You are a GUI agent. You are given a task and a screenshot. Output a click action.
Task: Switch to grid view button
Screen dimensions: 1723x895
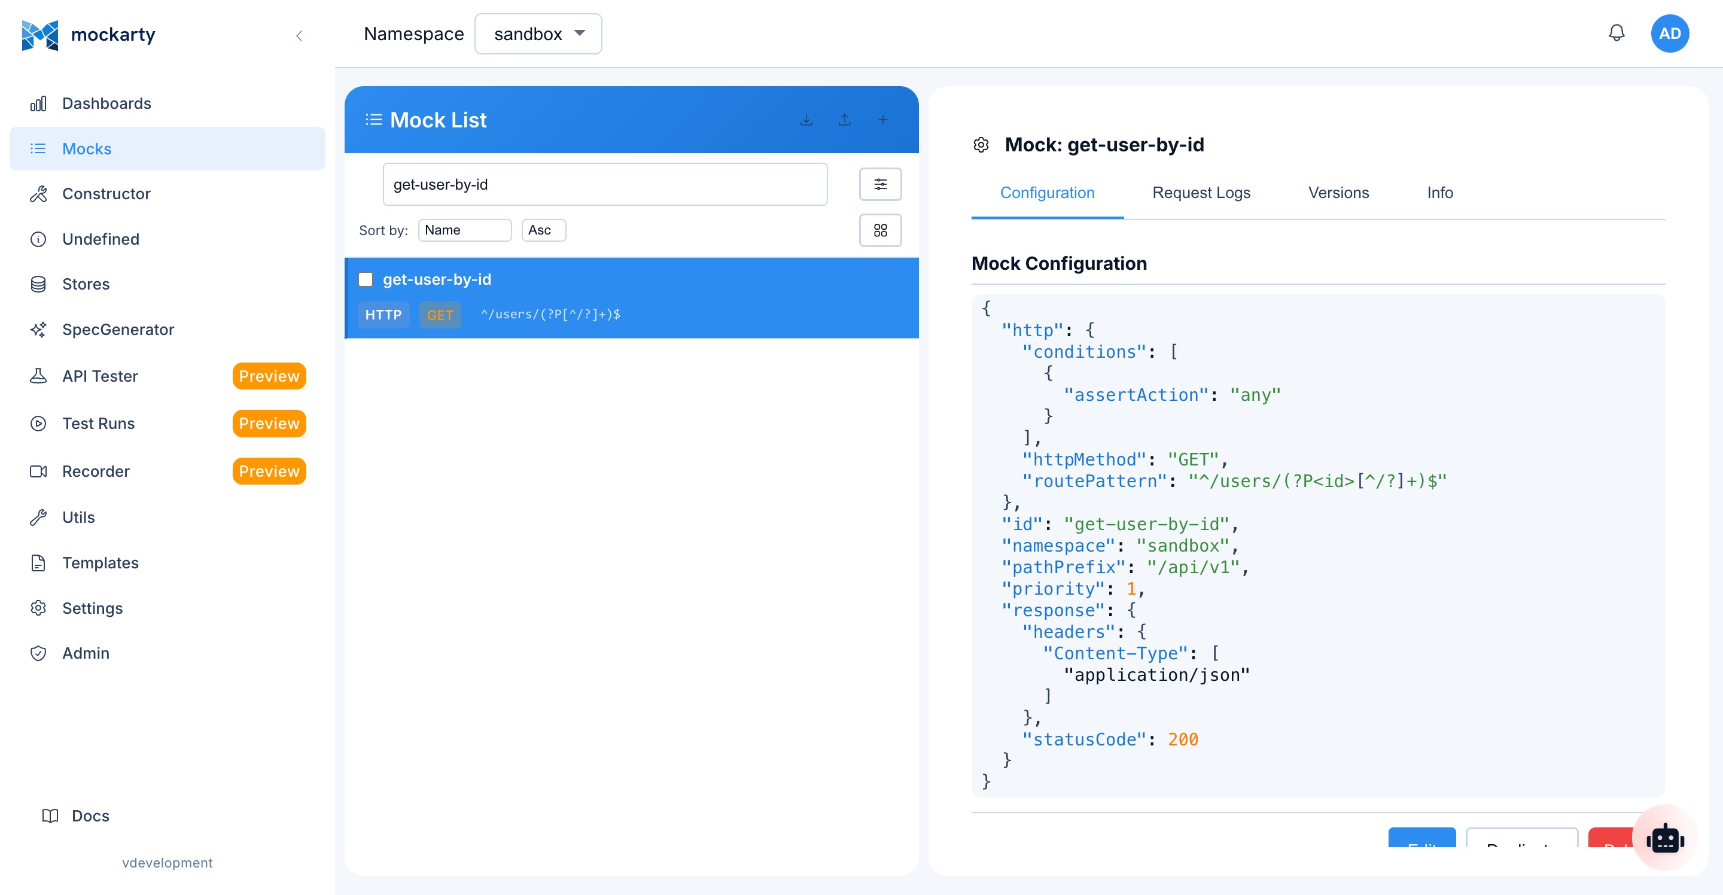click(879, 230)
